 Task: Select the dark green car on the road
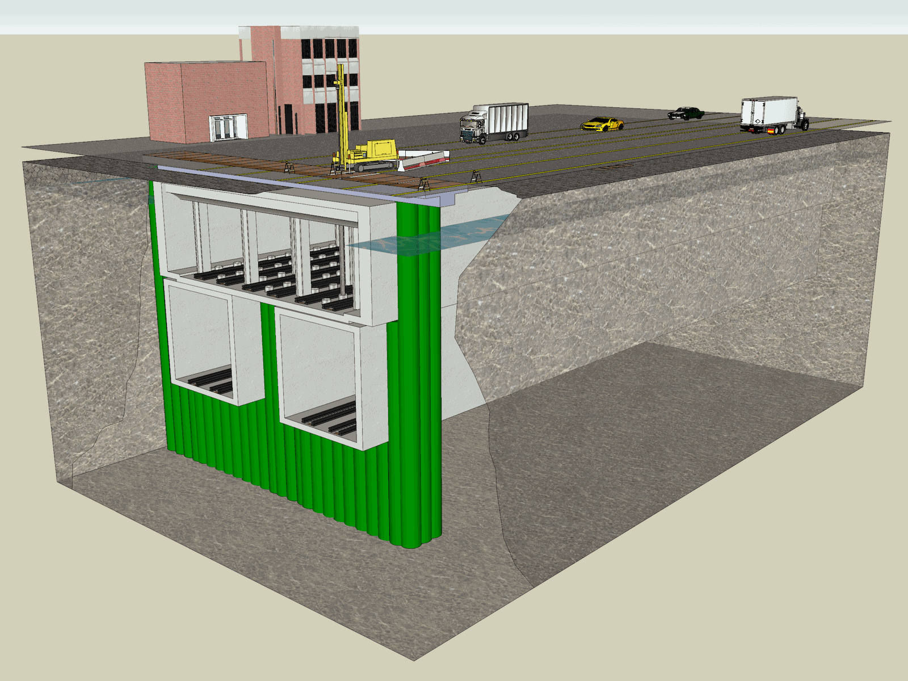point(686,113)
